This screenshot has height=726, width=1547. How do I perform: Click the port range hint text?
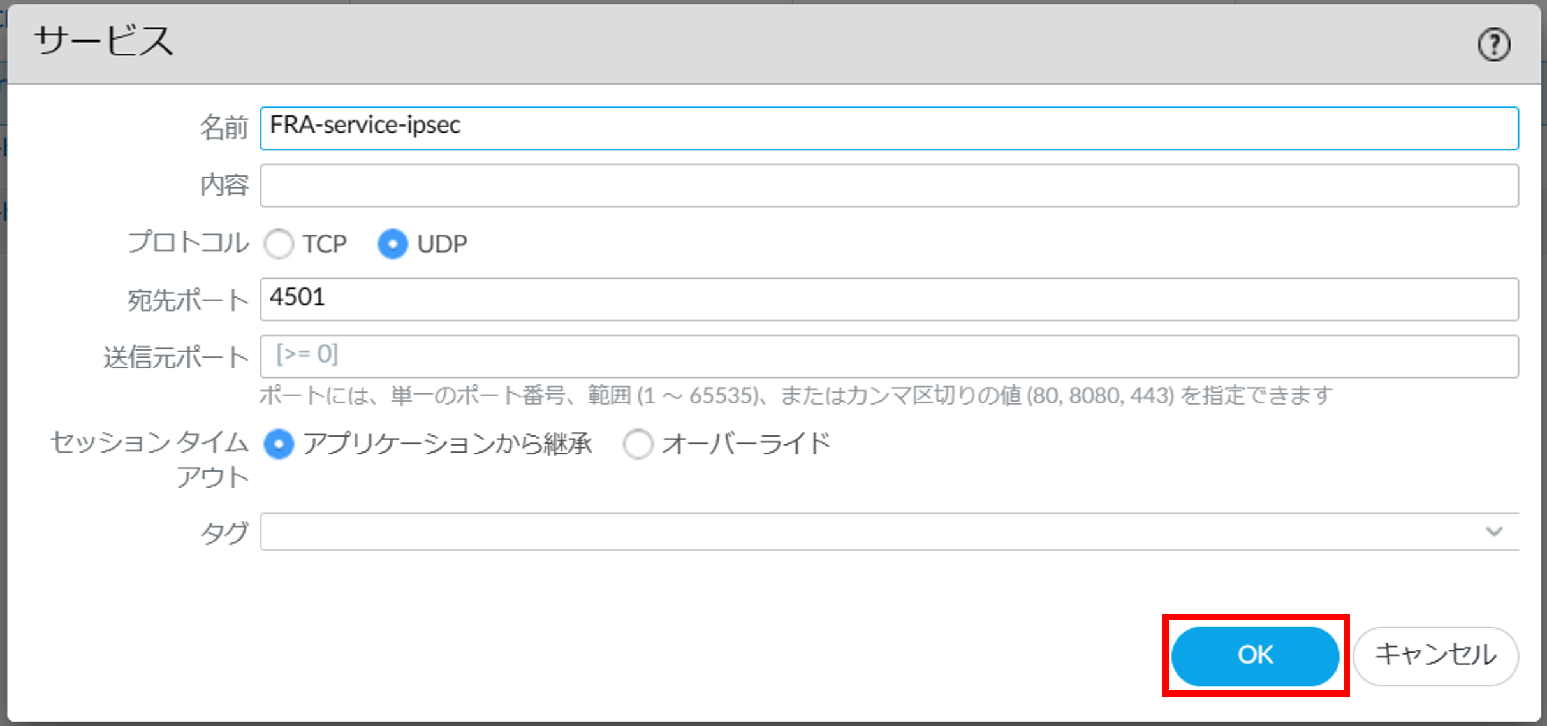tap(795, 396)
